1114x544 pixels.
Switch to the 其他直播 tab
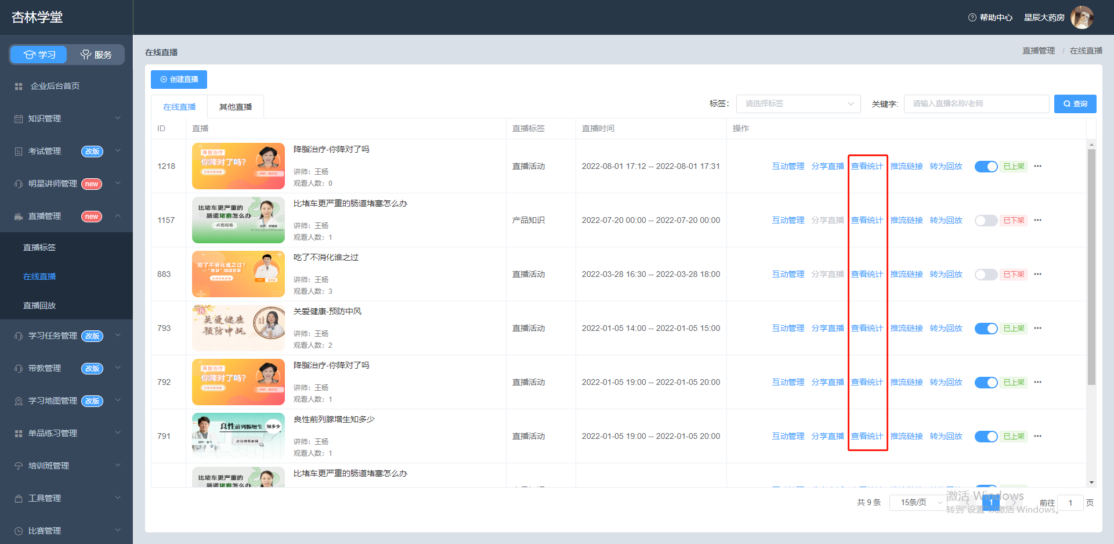click(x=236, y=107)
